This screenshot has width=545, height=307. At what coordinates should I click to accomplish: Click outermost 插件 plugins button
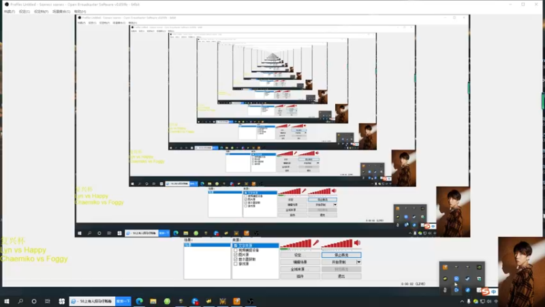coord(300,276)
